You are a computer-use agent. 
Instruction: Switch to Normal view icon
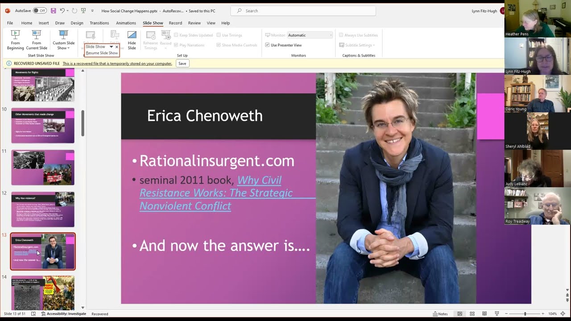[x=459, y=314]
